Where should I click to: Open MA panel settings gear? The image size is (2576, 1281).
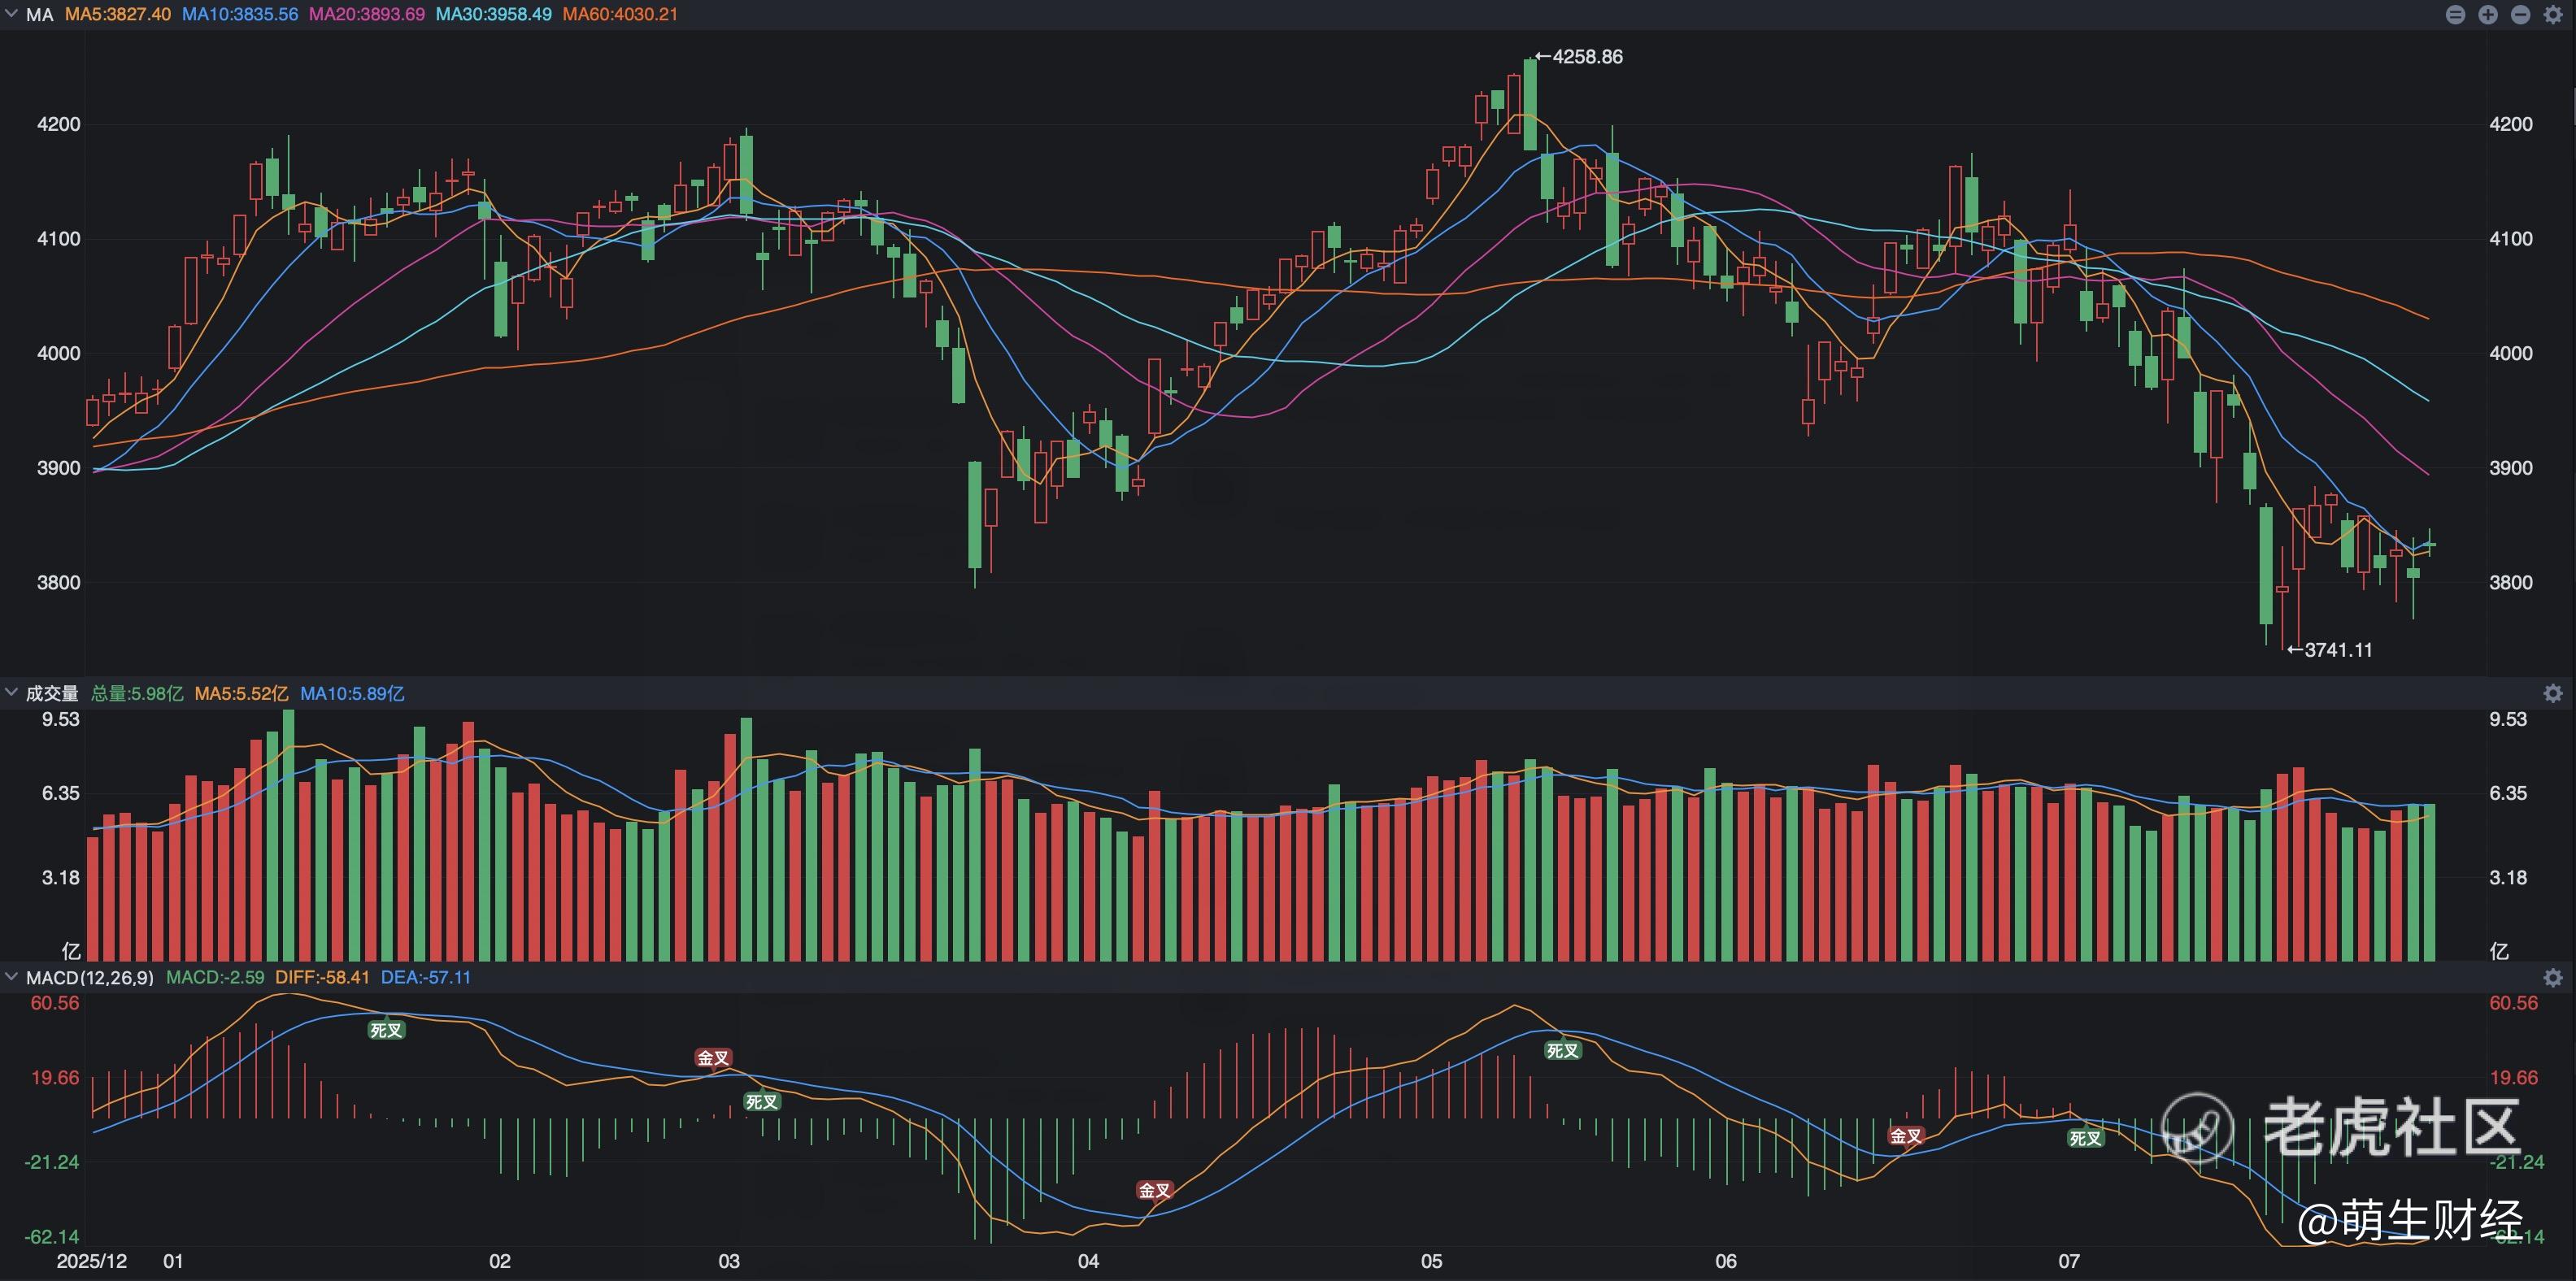pyautogui.click(x=2553, y=14)
